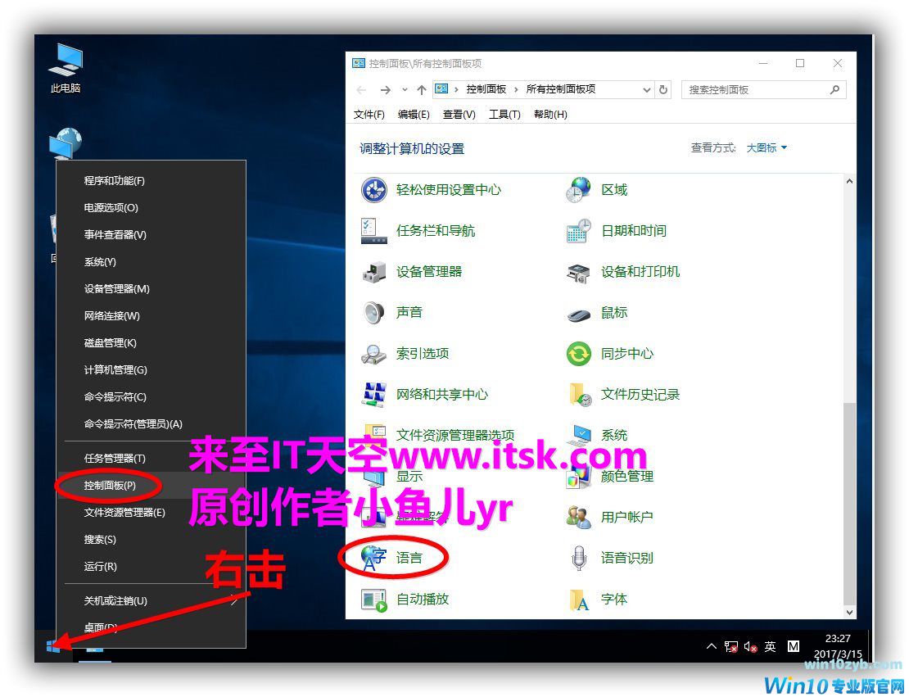The image size is (909, 697).
Task: Select 事件查看器(V) in context menu
Action: click(x=151, y=235)
